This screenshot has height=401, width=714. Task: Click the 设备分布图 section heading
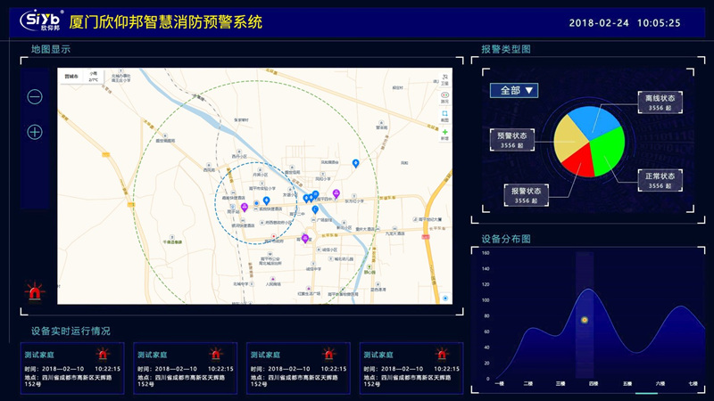pyautogui.click(x=506, y=239)
